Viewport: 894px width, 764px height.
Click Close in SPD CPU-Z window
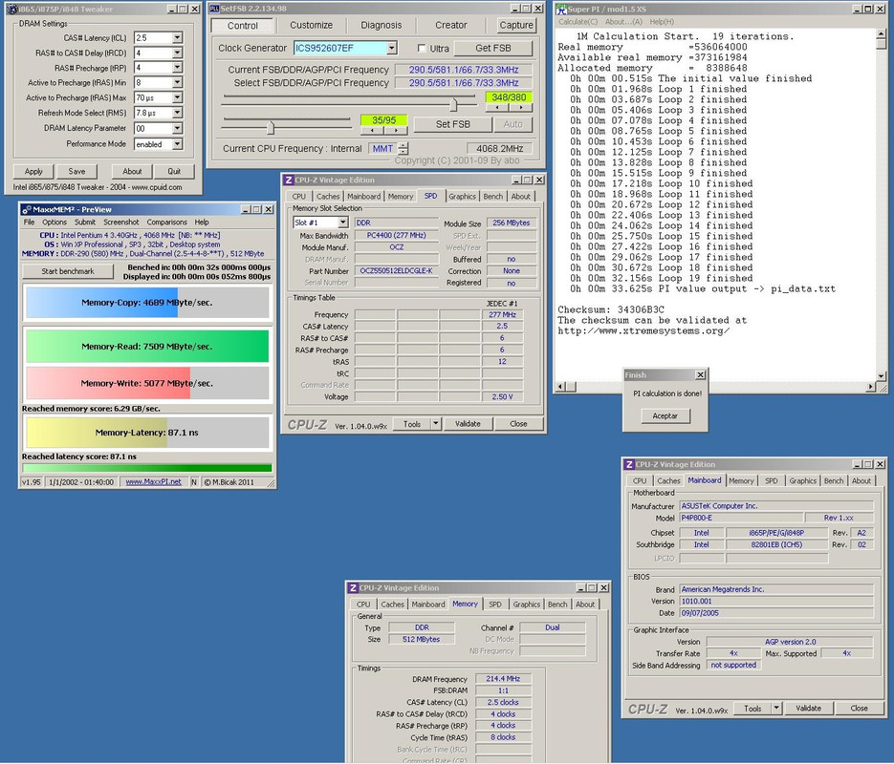click(x=518, y=424)
